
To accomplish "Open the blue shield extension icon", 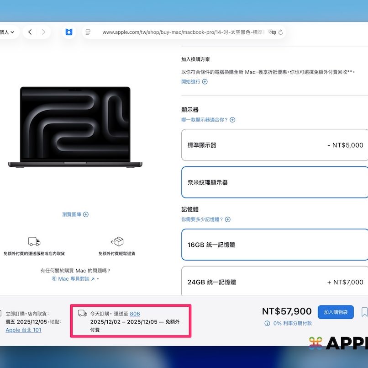I will (68, 32).
